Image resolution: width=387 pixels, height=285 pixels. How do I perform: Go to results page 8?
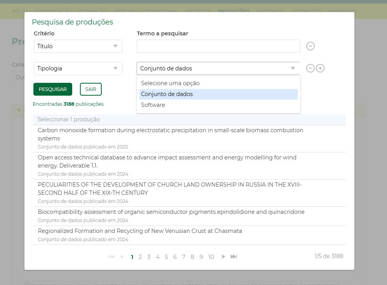pyautogui.click(x=193, y=257)
